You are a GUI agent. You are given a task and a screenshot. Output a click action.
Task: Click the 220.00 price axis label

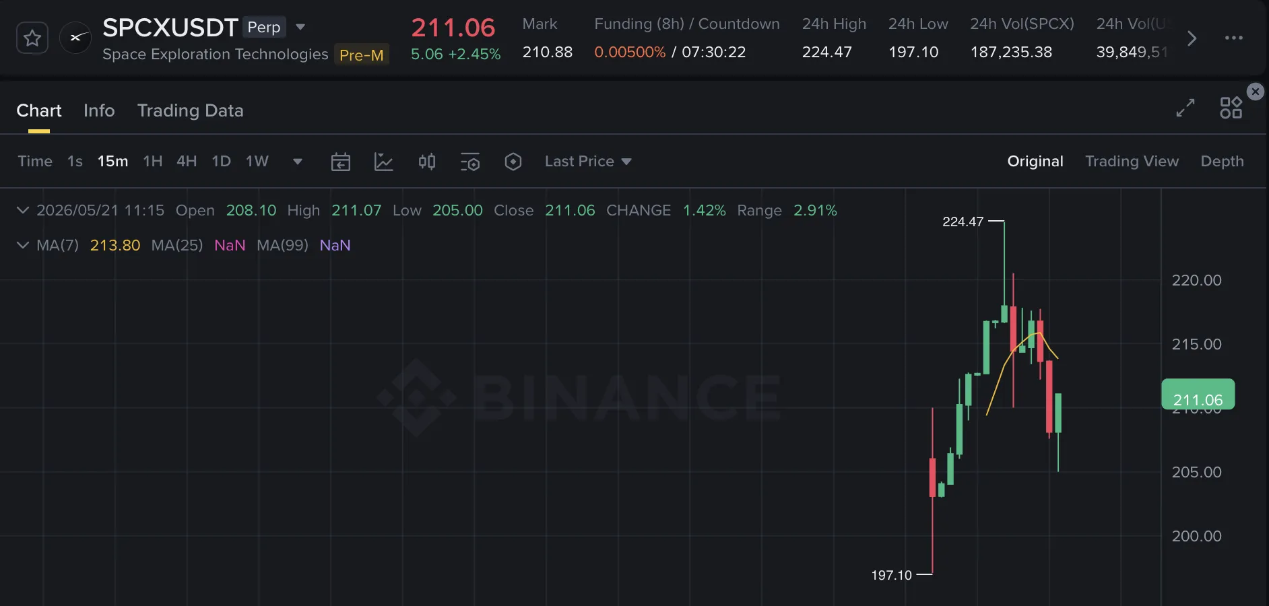click(x=1197, y=280)
